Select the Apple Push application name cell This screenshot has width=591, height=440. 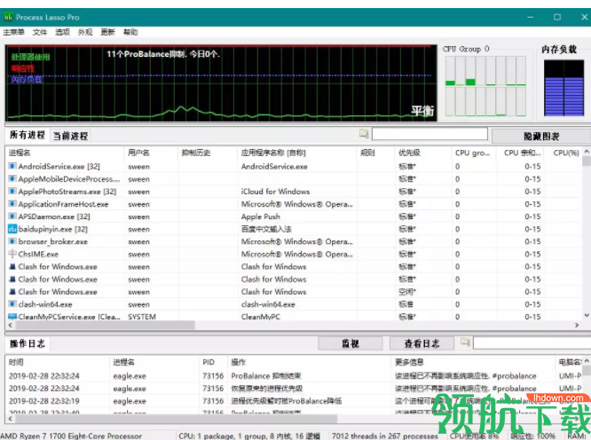point(260,216)
